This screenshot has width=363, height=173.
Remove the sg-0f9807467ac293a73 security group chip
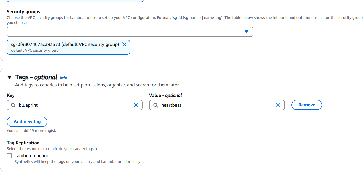point(124,44)
